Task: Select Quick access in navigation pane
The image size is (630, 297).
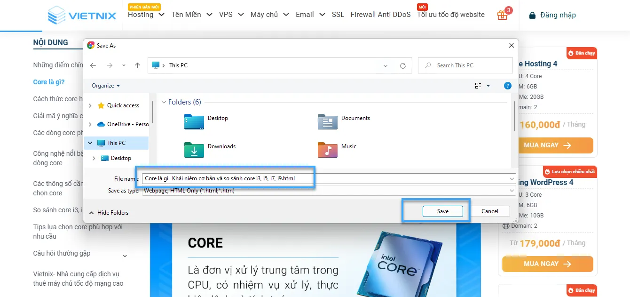Action: 123,105
